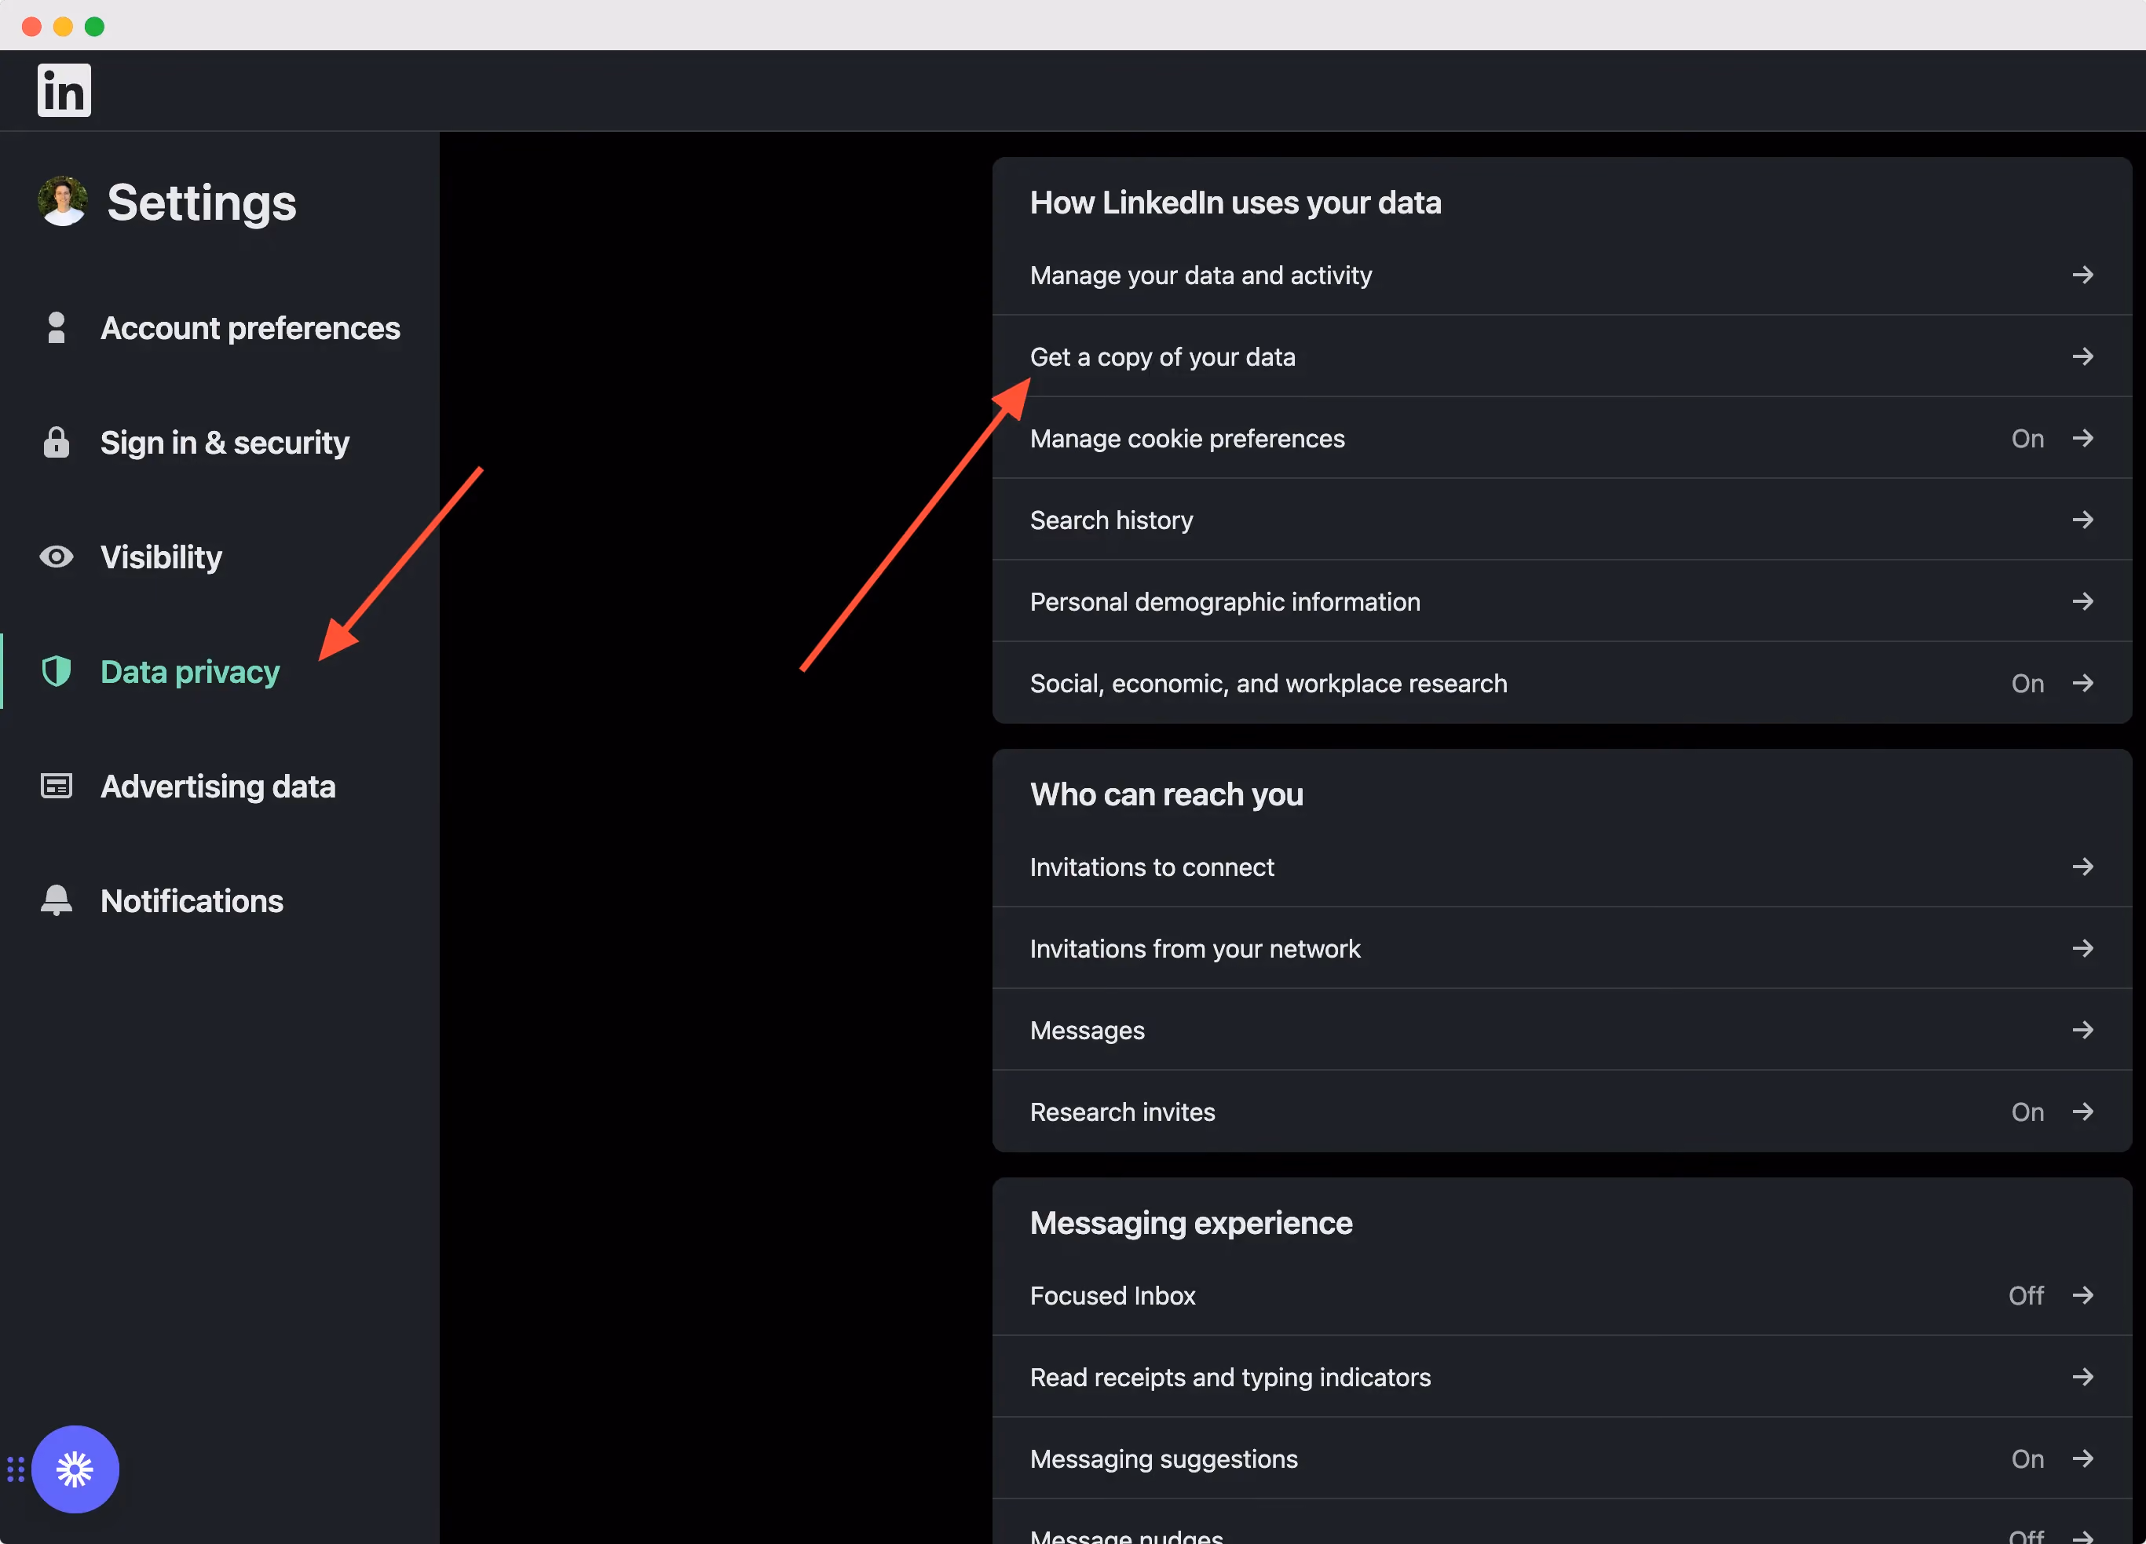
Task: Click the arrow on Get a copy of your data
Action: tap(2082, 356)
